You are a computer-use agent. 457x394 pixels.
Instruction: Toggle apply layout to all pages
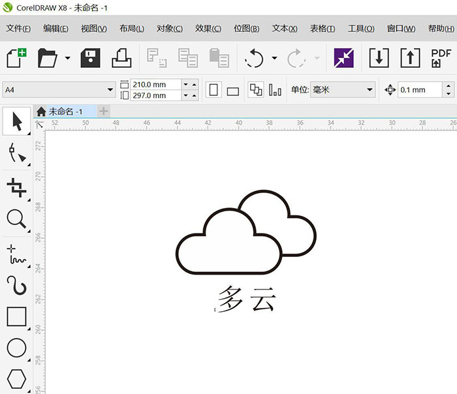click(256, 90)
